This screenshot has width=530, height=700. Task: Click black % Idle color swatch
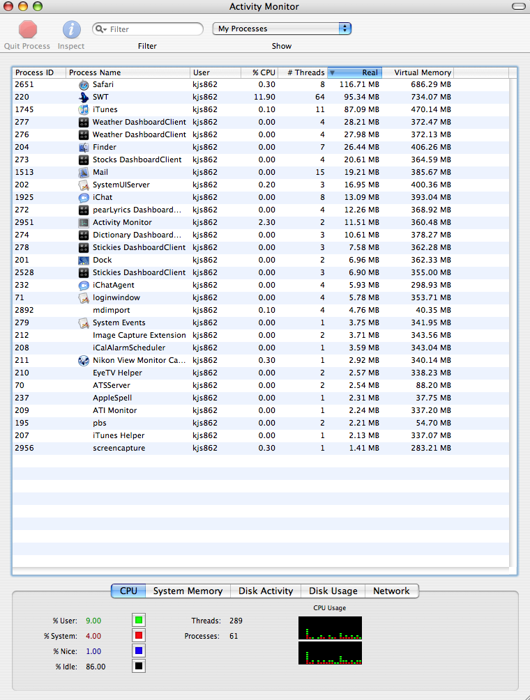[139, 666]
